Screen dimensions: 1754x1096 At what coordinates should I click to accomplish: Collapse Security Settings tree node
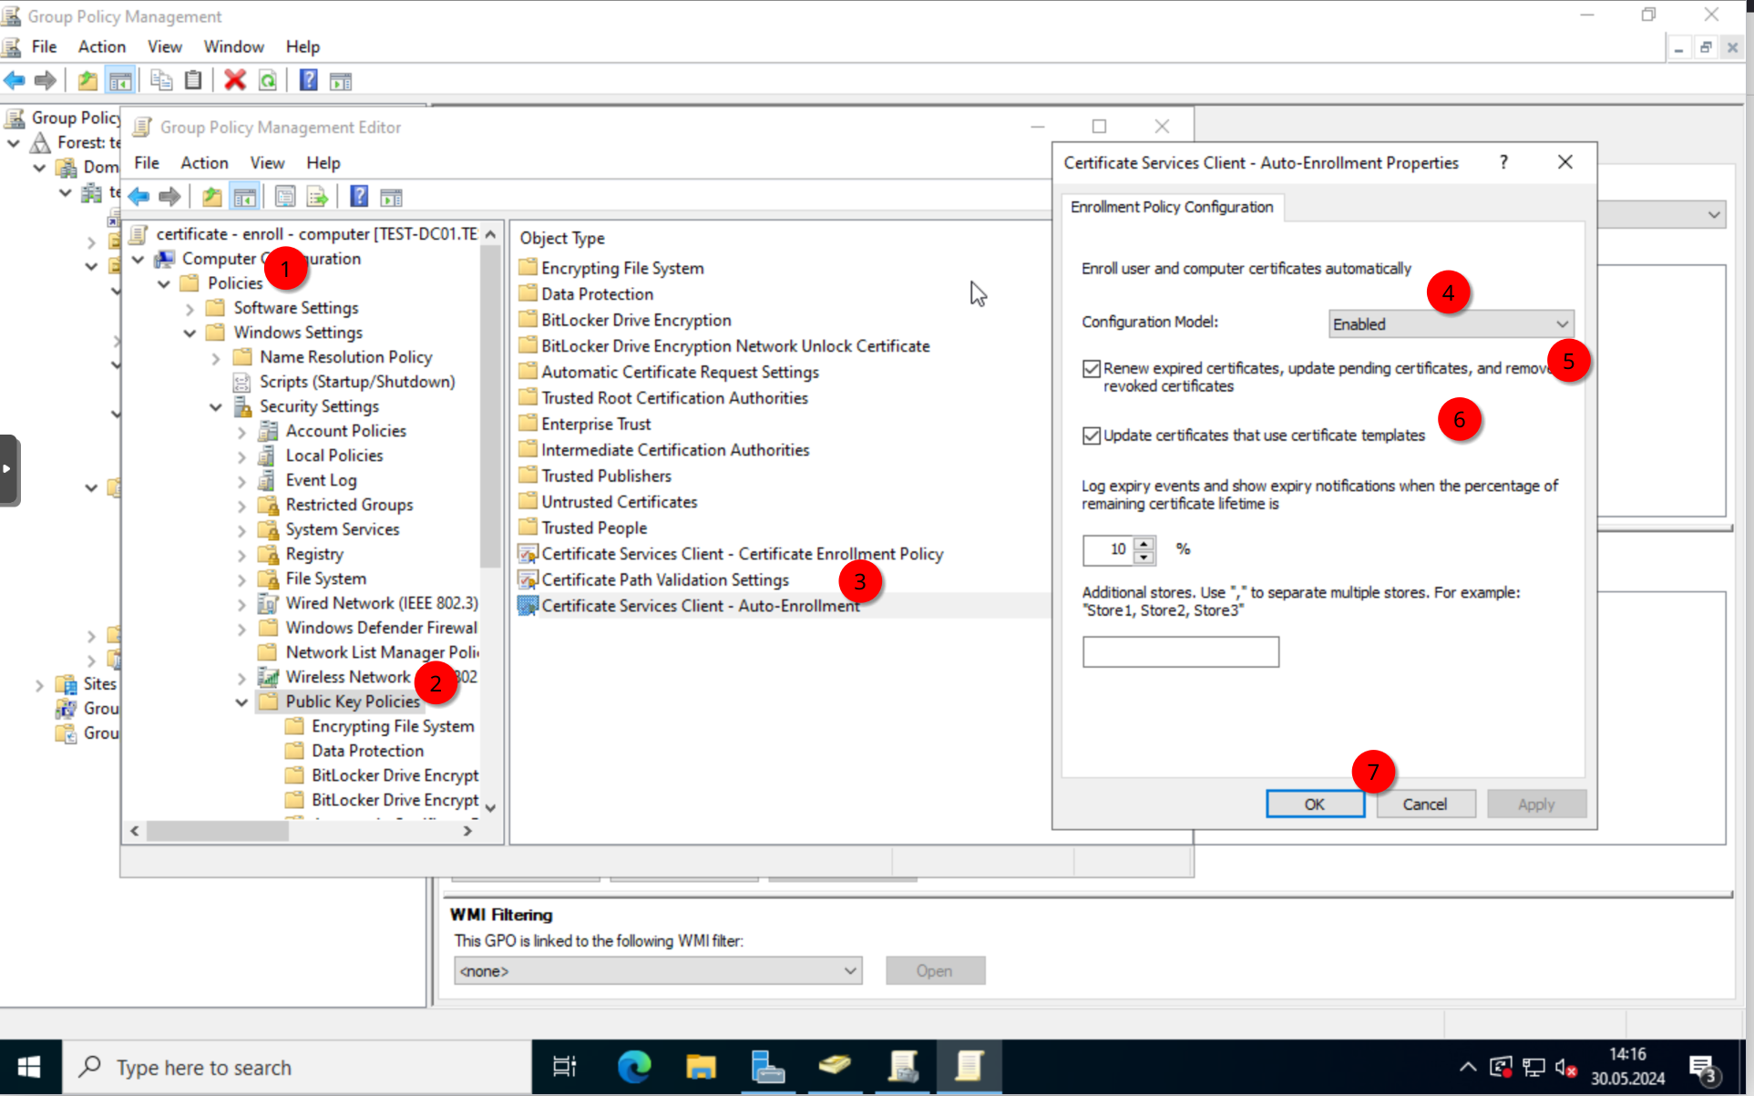(216, 407)
